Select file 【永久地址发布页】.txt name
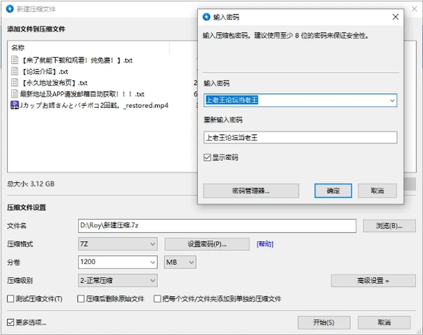The height and width of the screenshot is (335, 423). [x=54, y=83]
